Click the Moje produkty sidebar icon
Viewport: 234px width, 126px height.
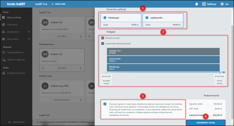click(3, 17)
